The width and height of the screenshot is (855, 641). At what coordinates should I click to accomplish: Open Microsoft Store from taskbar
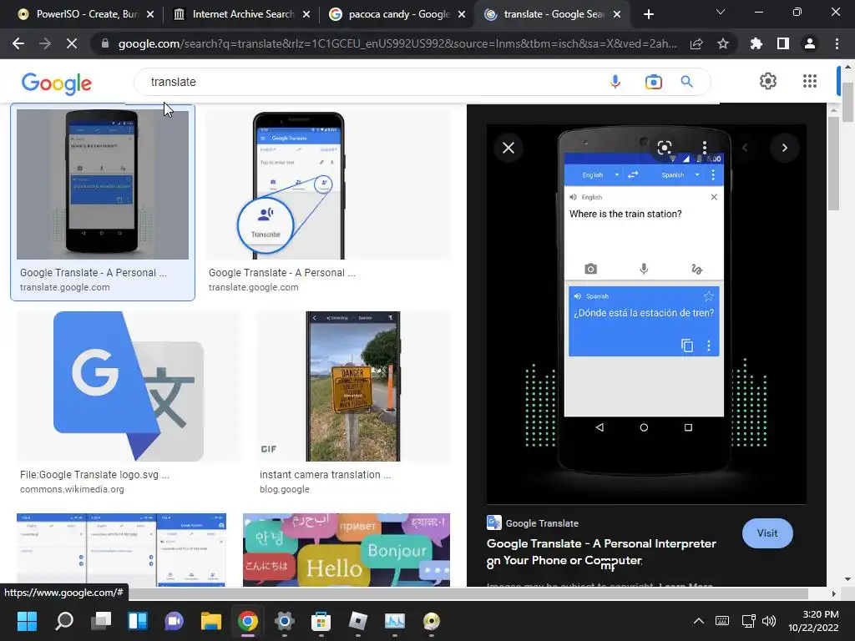click(x=321, y=621)
